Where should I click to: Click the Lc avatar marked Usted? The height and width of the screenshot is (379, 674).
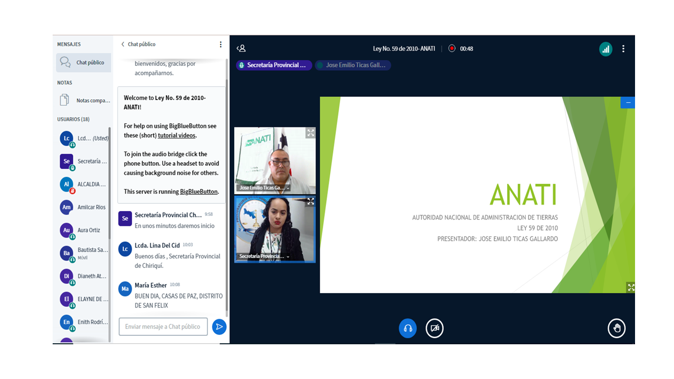(66, 138)
